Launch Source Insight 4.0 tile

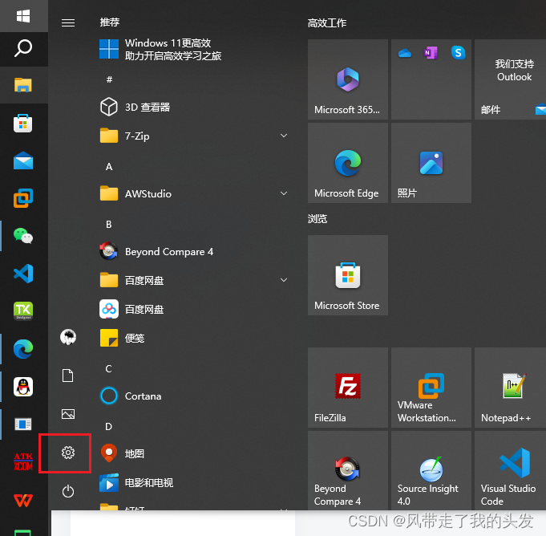[431, 470]
